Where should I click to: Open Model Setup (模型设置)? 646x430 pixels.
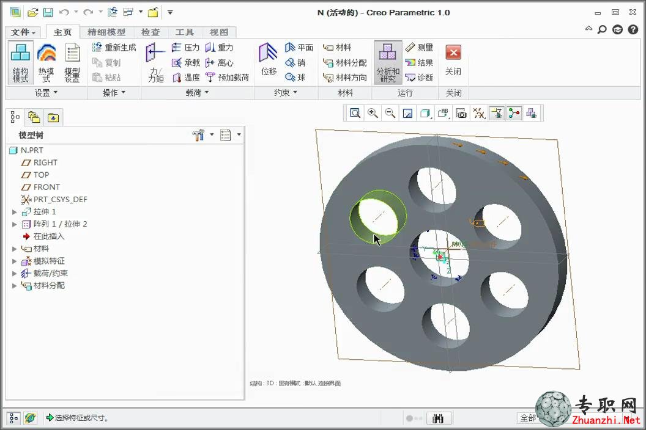coord(73,62)
